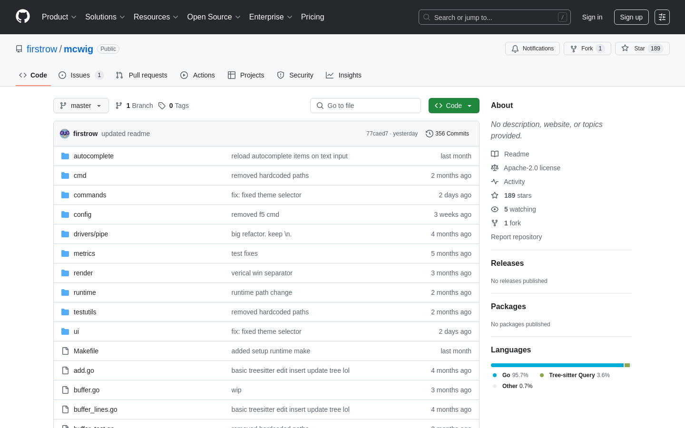This screenshot has width=685, height=428.
Task: Click the buffer_lines.go file icon
Action: (65, 409)
